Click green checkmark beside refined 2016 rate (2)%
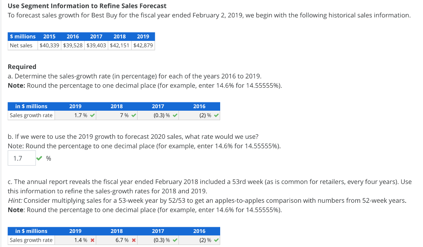This screenshot has height=247, width=423. click(217, 240)
